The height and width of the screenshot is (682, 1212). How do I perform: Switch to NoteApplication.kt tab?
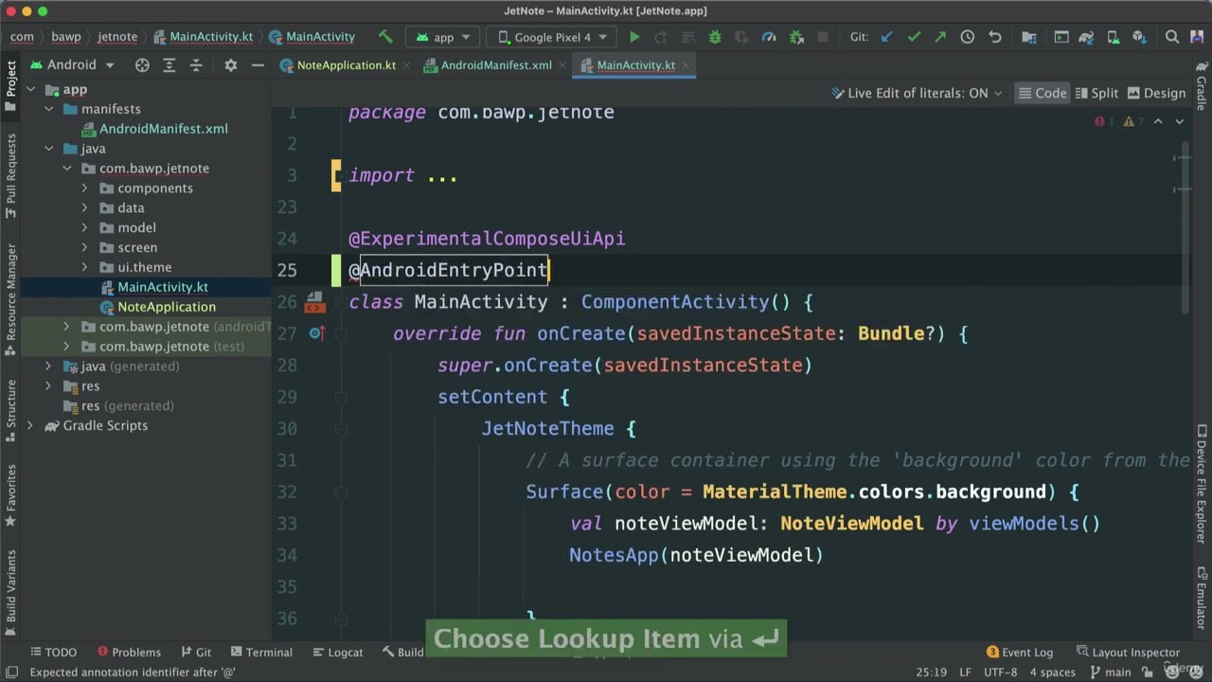pos(347,65)
